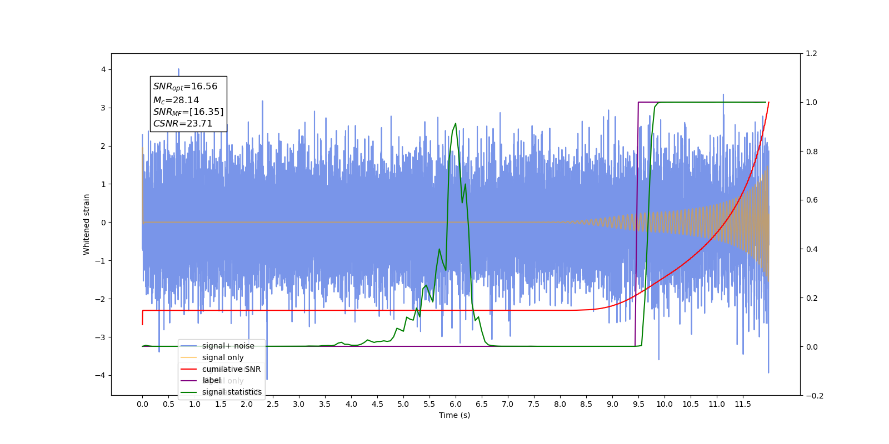Click the 3.5 tick on the time axis
The width and height of the screenshot is (889, 444).
point(325,404)
